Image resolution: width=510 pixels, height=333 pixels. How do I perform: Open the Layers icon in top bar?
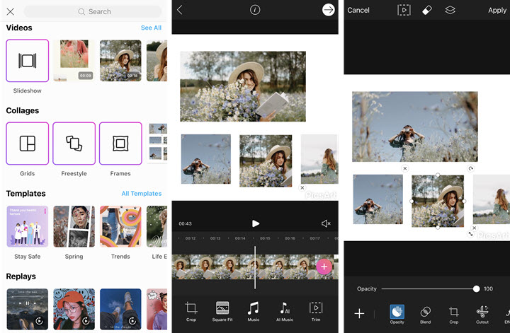point(450,10)
